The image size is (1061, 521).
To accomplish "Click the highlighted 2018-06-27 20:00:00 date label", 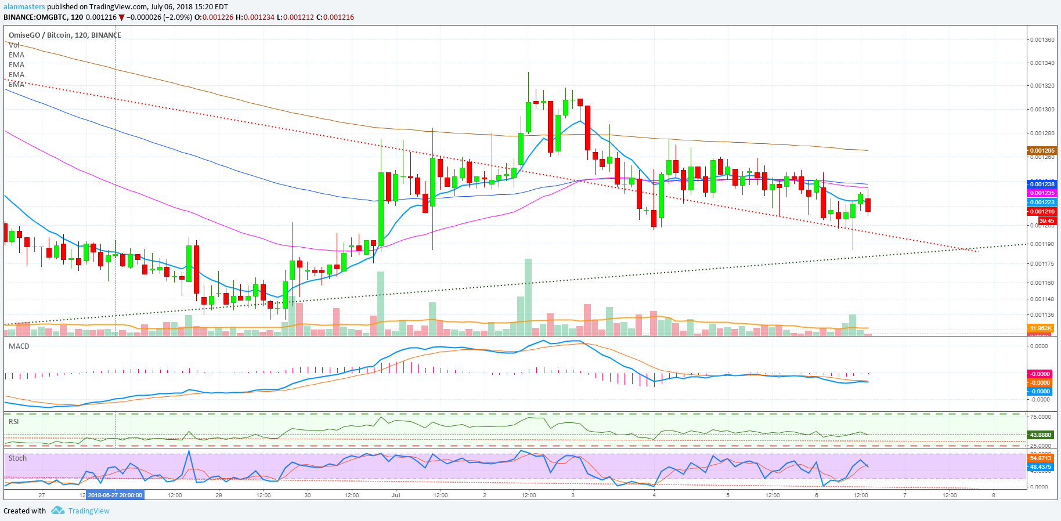I will click(115, 495).
